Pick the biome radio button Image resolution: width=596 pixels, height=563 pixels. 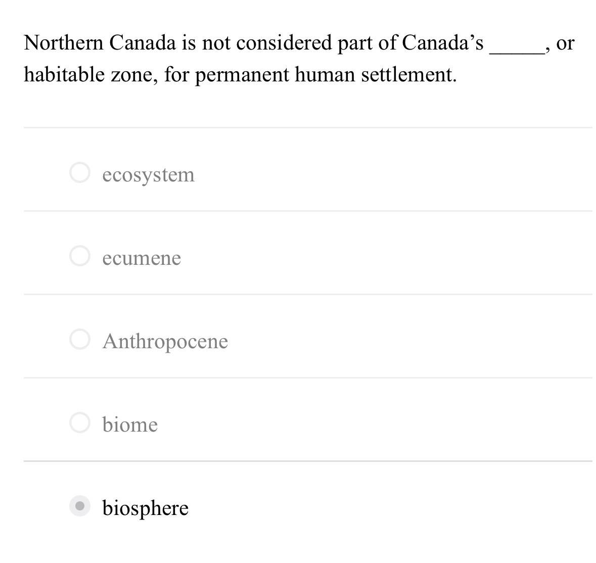click(80, 423)
